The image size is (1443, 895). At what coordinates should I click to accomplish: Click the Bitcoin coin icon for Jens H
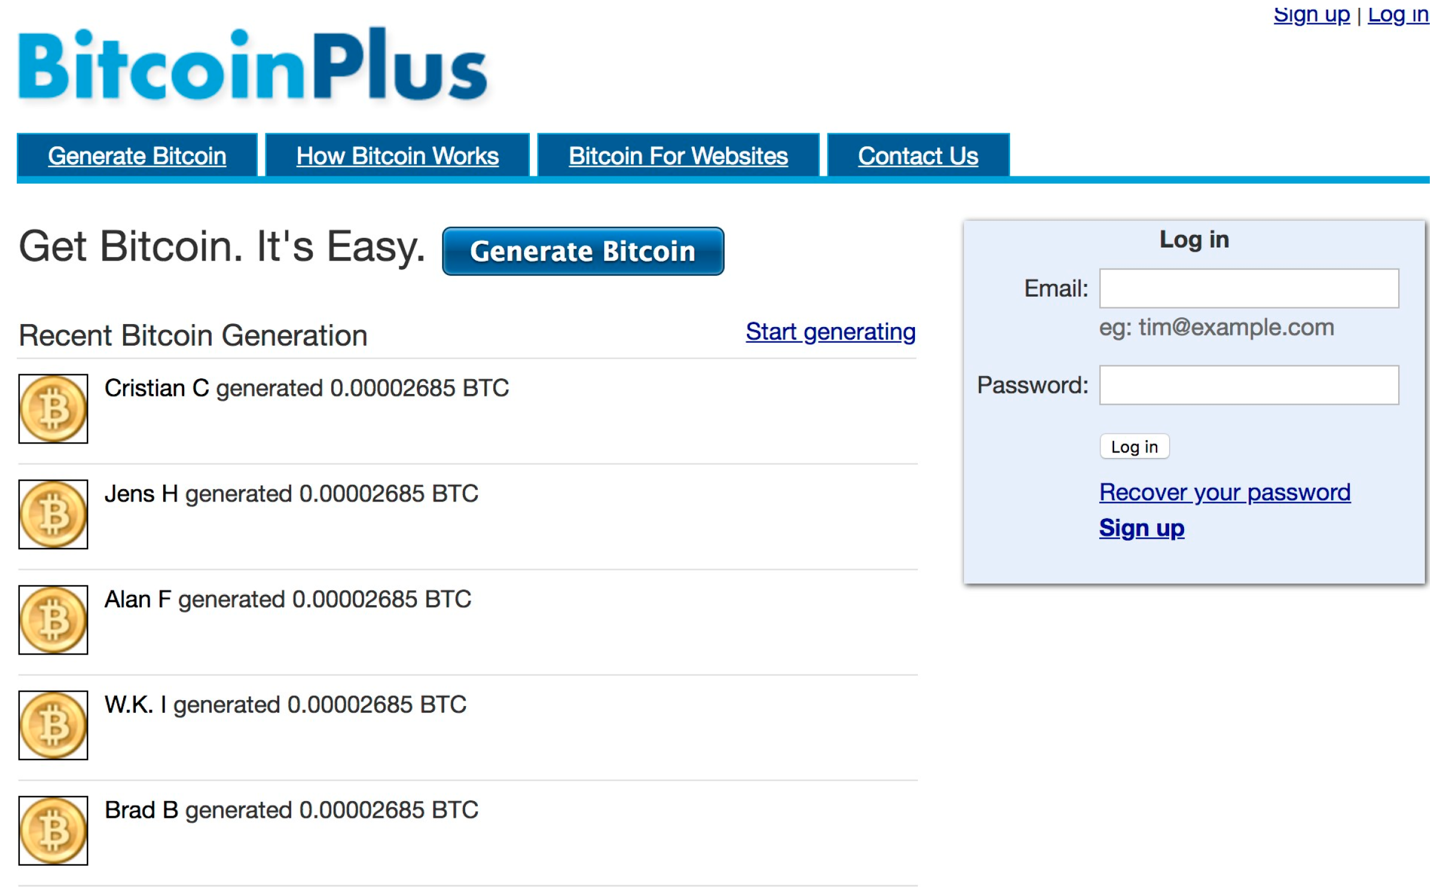[53, 512]
